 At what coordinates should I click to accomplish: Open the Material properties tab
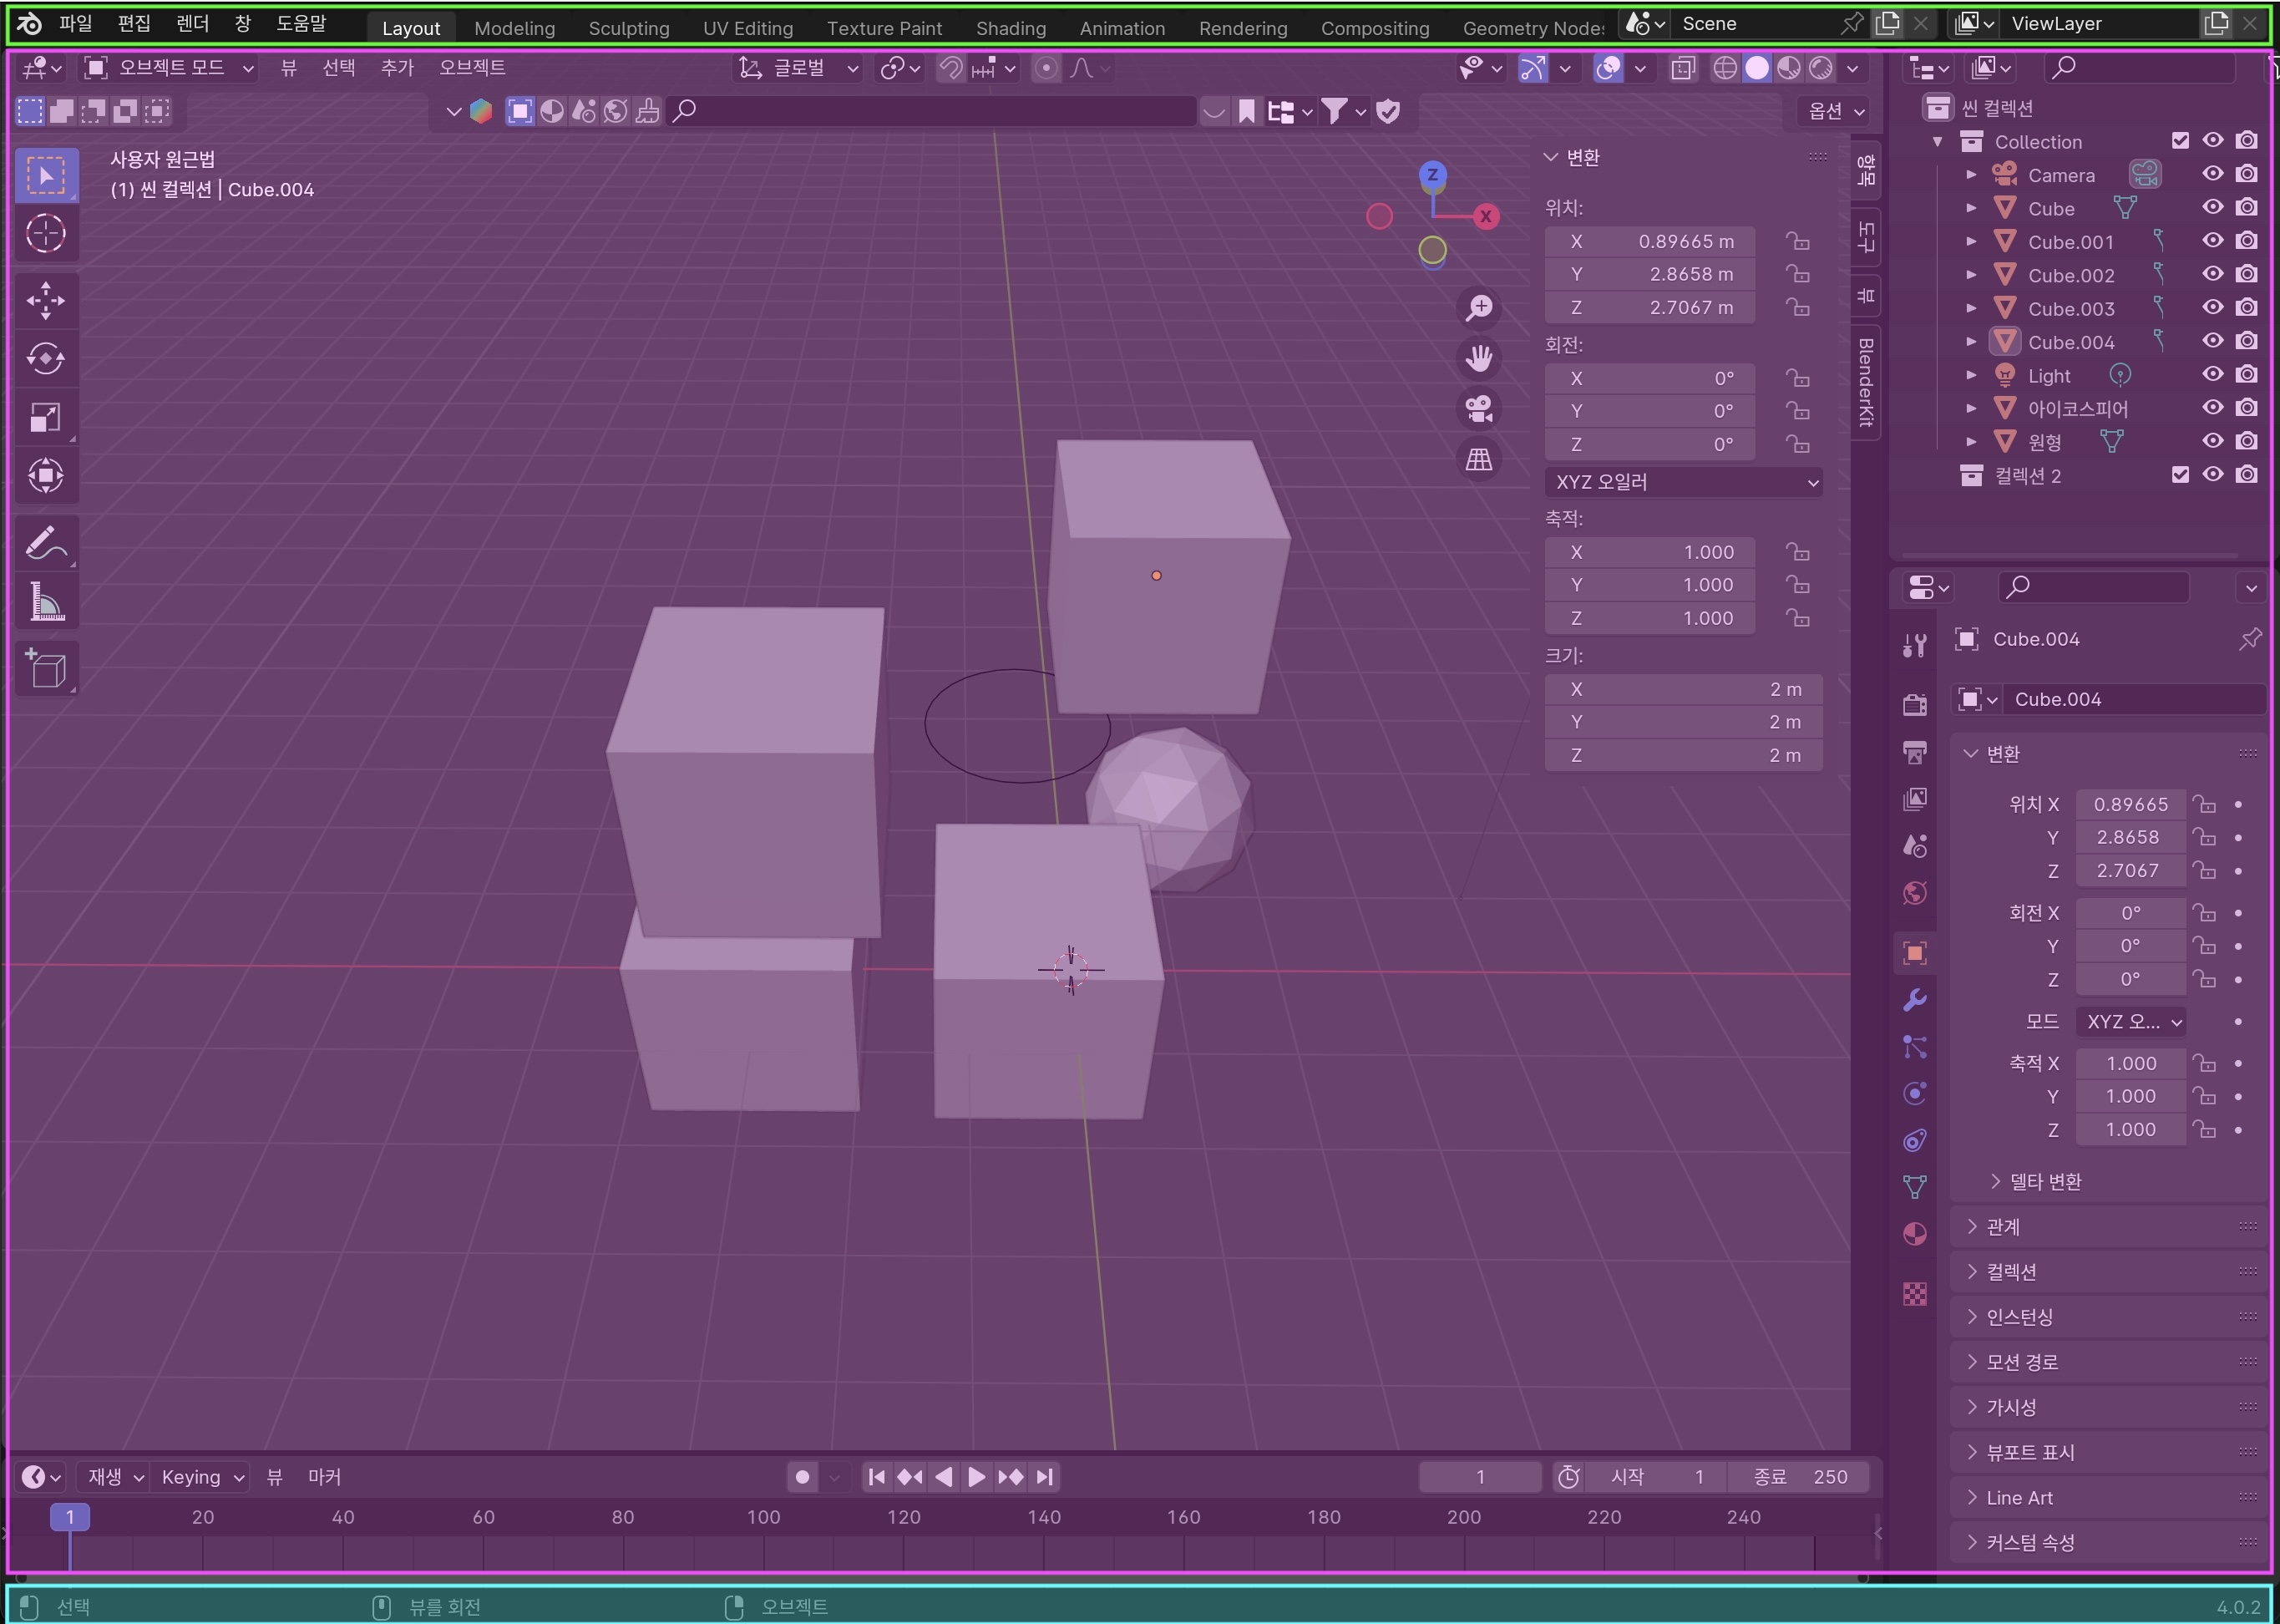tap(1914, 1234)
